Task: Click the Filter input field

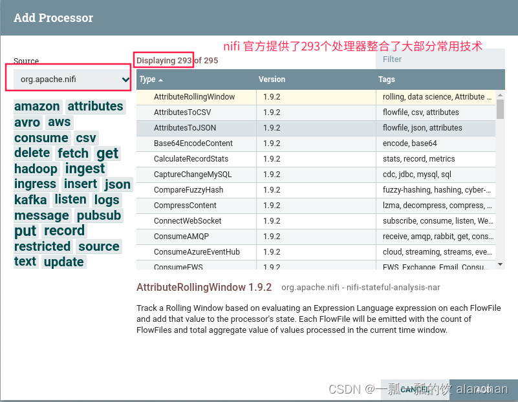Action: click(x=440, y=59)
